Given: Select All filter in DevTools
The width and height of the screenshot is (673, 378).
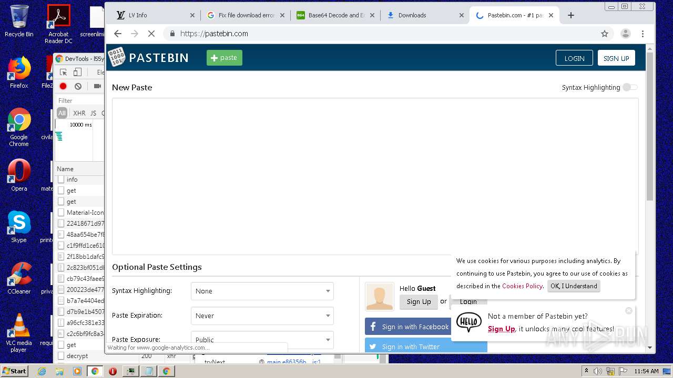Looking at the screenshot, I should (62, 113).
